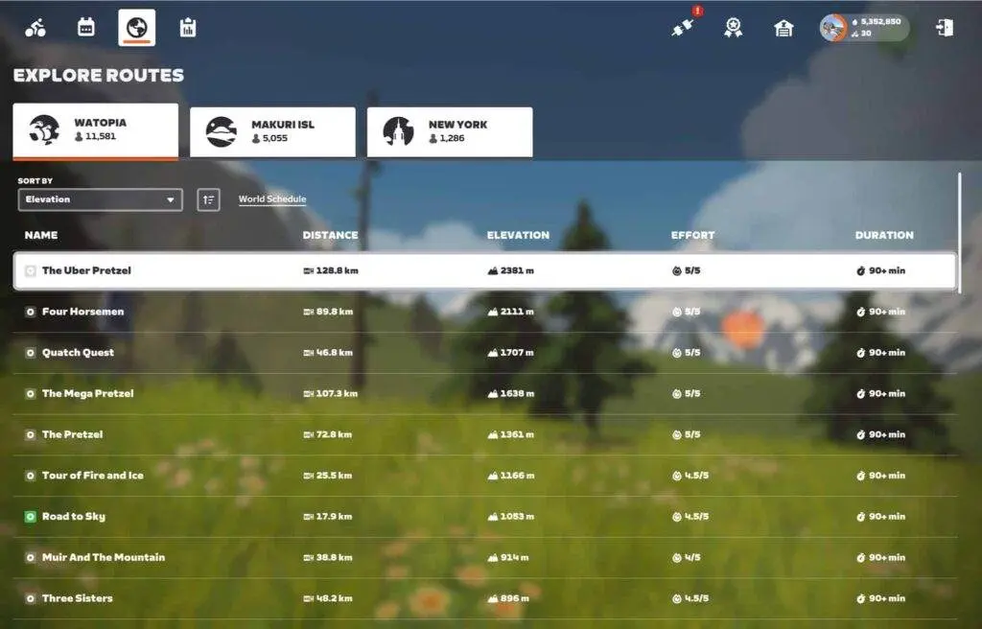This screenshot has height=629, width=982.
Task: Toggle the green Road to Sky badge
Action: tap(30, 516)
